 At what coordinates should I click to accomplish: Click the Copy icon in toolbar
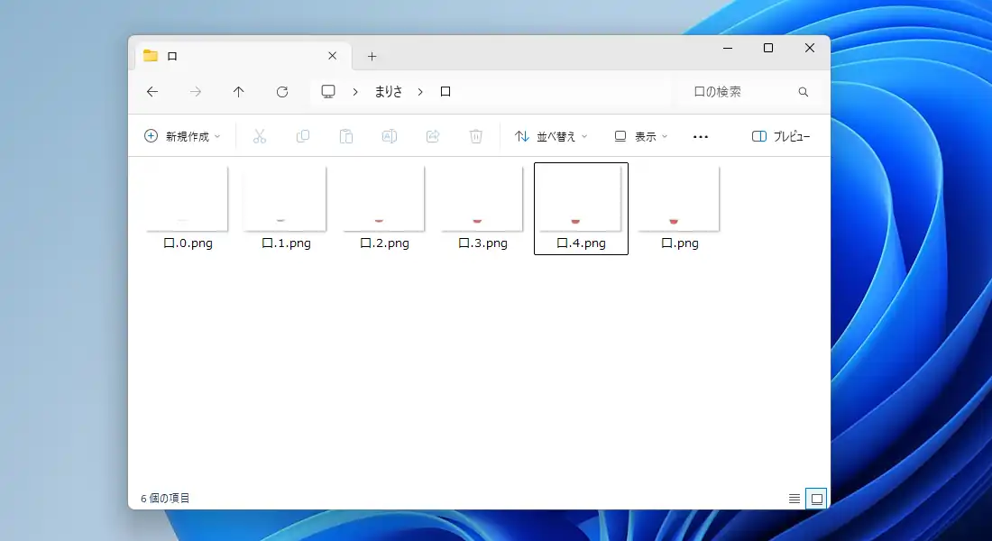pos(303,136)
